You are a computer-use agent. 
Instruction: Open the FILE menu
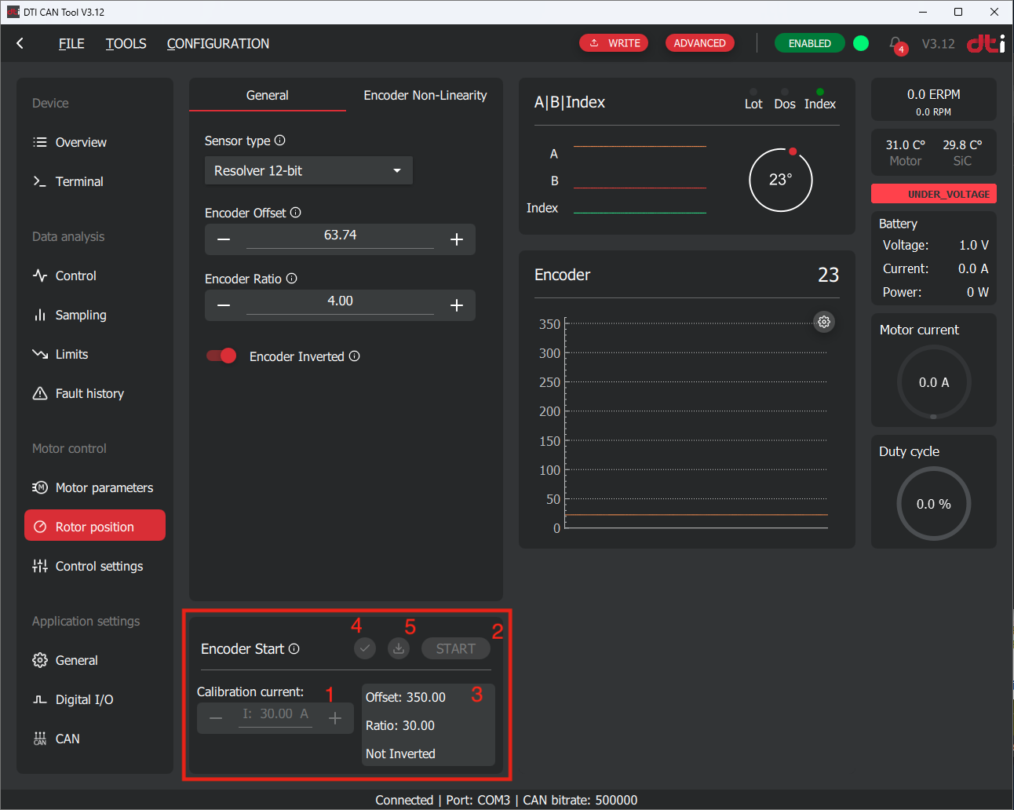pyautogui.click(x=71, y=44)
